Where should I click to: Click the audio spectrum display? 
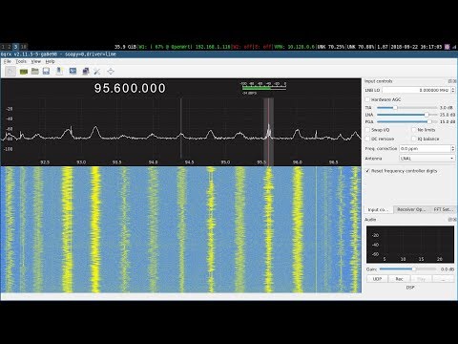pos(410,245)
